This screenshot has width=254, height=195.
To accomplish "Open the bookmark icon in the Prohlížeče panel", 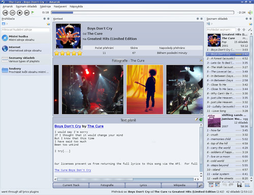I will point(48,24).
